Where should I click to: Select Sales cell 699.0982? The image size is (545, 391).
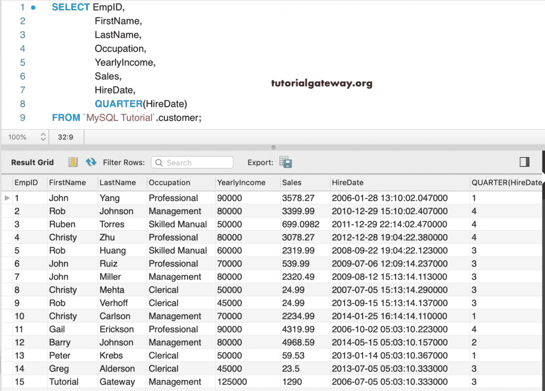click(305, 225)
